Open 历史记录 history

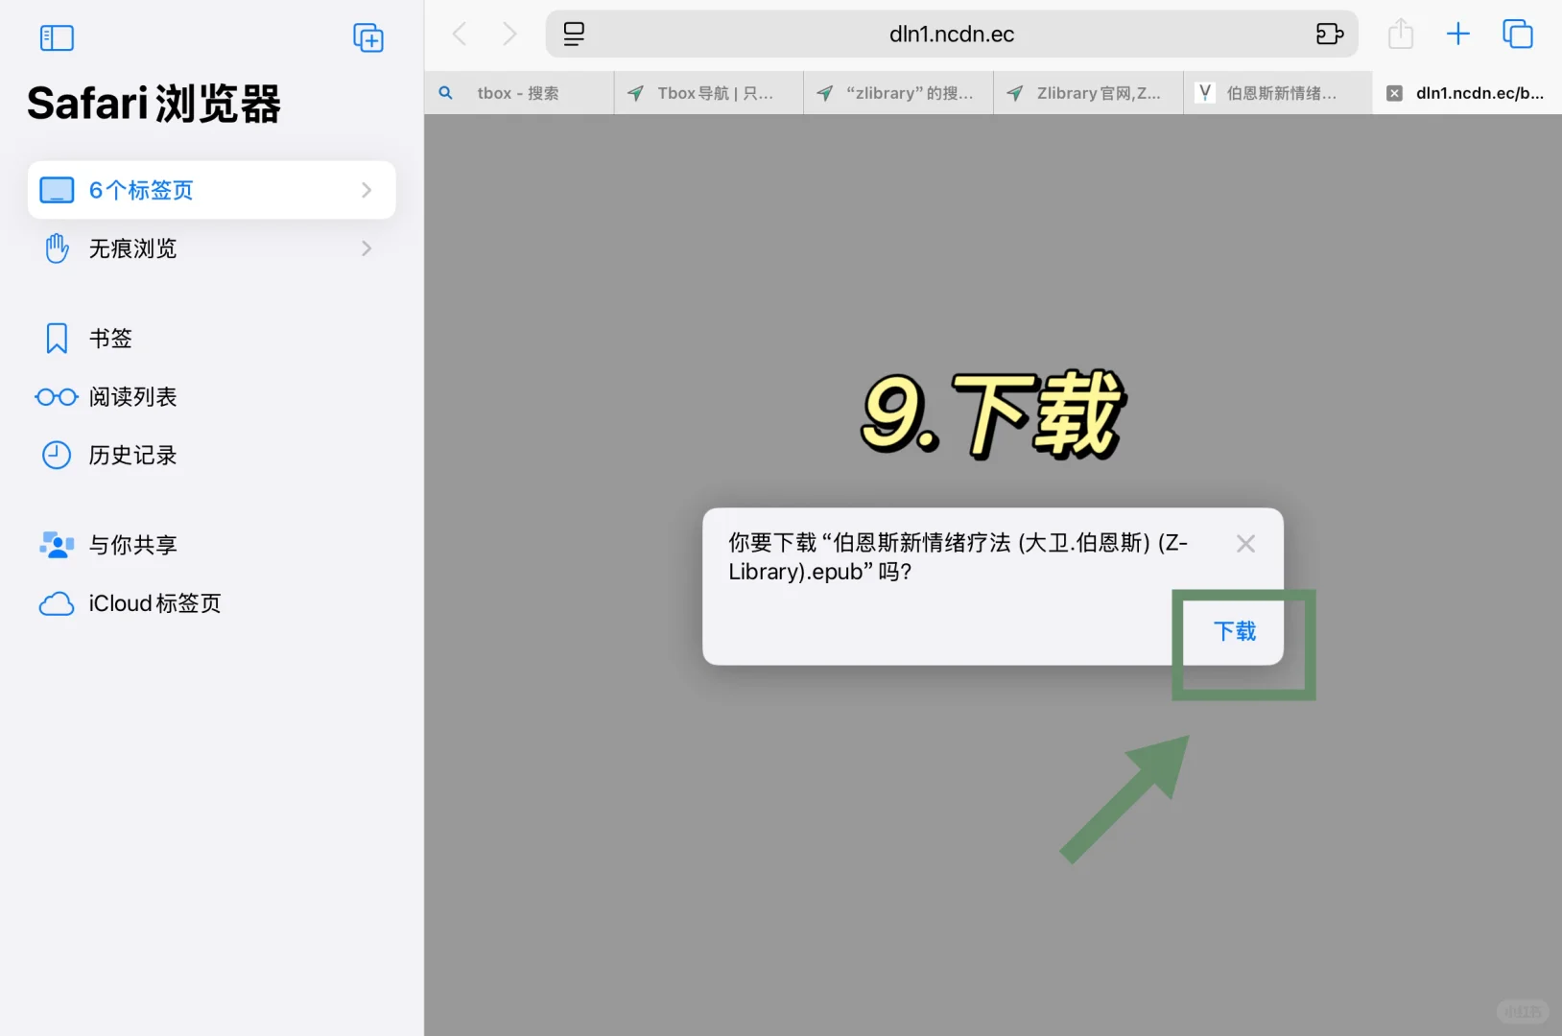point(211,456)
